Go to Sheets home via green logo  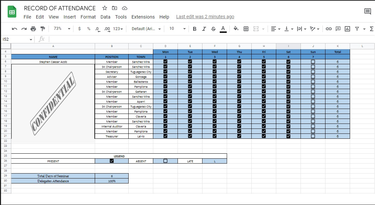click(x=12, y=12)
